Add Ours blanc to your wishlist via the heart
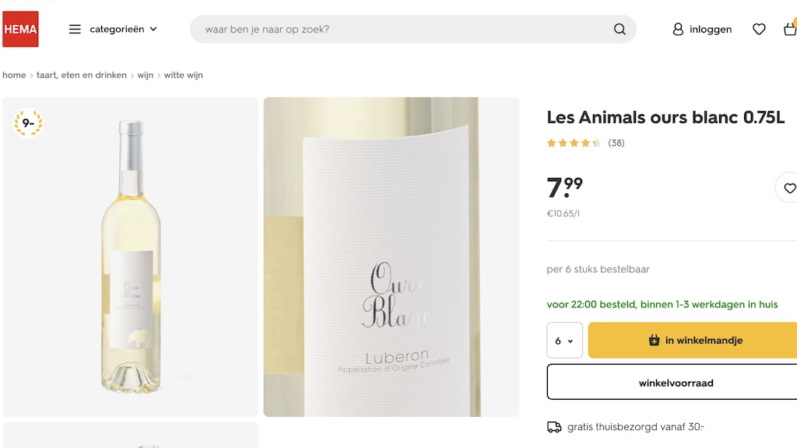This screenshot has height=448, width=797. [790, 188]
